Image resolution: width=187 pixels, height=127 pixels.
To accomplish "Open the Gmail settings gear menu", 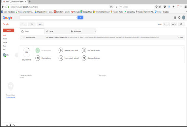I will pyautogui.click(x=182, y=24).
